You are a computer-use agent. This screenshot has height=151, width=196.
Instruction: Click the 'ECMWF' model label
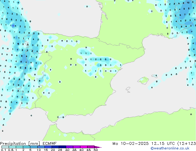[x=50, y=144]
